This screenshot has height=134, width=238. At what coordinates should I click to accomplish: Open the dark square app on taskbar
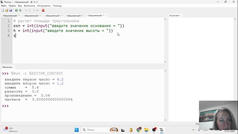tap(123, 130)
